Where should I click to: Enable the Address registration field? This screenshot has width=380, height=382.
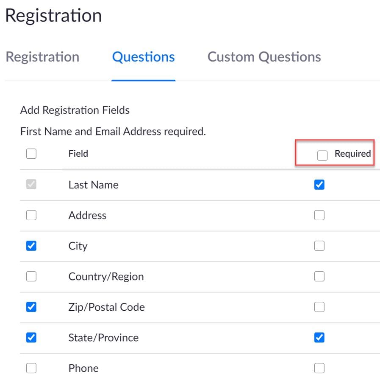[31, 215]
